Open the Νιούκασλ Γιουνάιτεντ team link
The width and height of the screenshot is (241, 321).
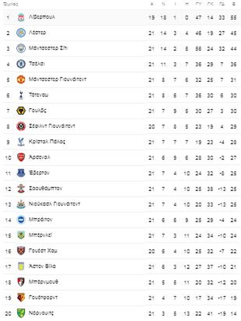click(x=55, y=204)
